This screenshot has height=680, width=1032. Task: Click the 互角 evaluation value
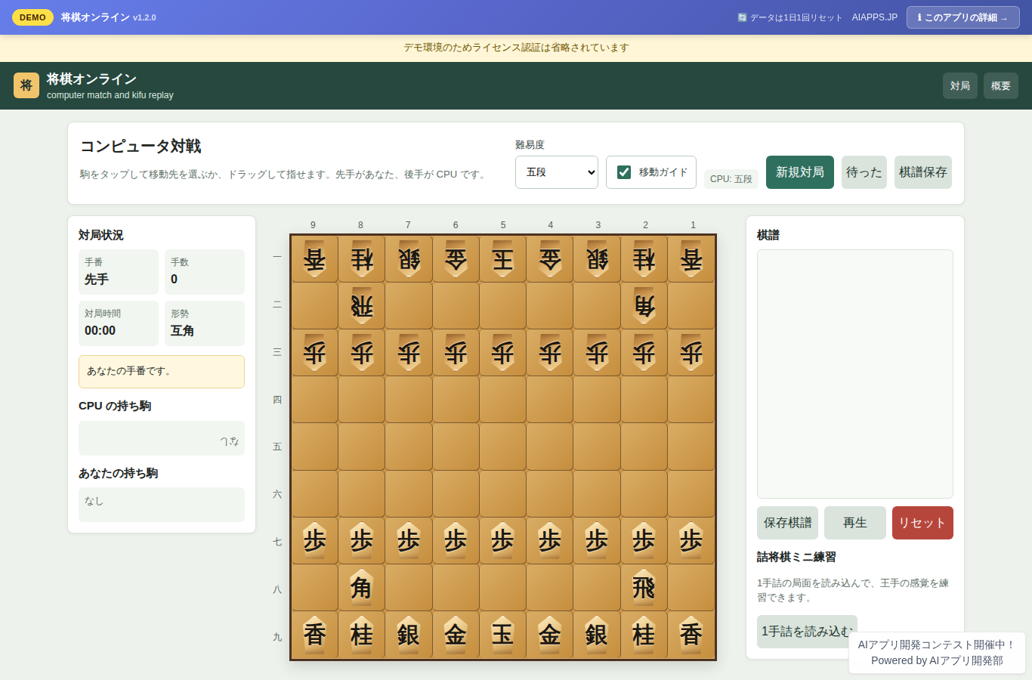tap(182, 331)
